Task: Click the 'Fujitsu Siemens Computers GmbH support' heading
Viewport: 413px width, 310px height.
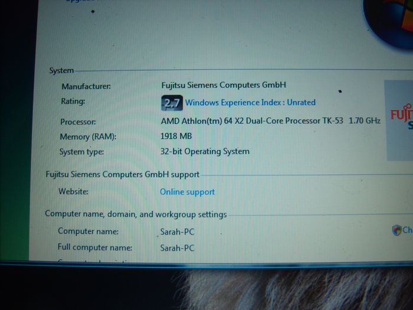Action: (123, 175)
